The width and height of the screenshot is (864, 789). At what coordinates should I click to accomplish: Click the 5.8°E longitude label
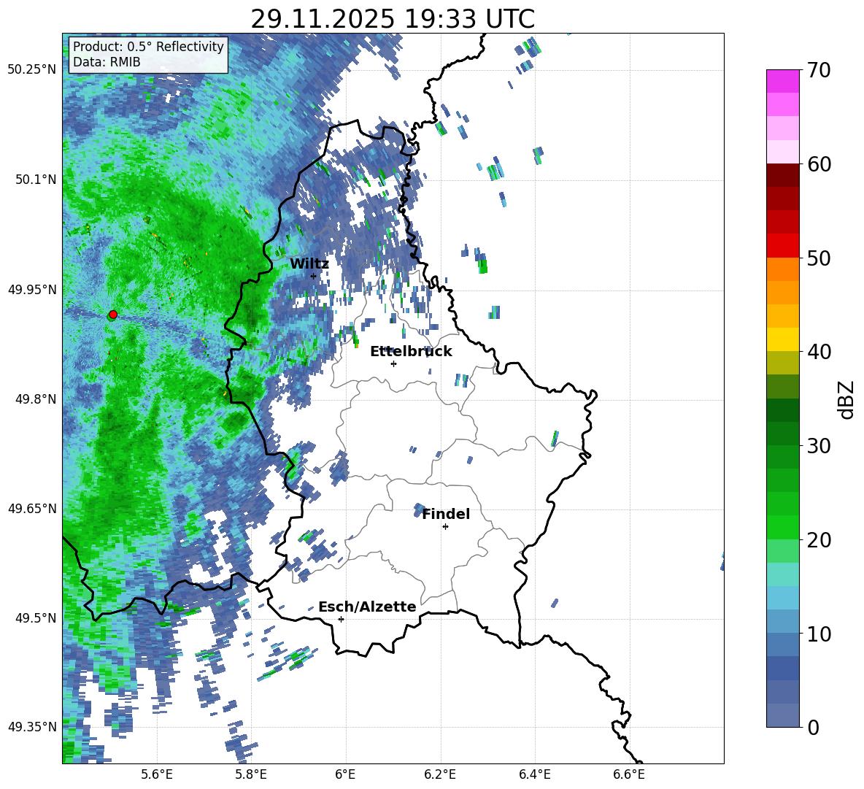pos(251,774)
